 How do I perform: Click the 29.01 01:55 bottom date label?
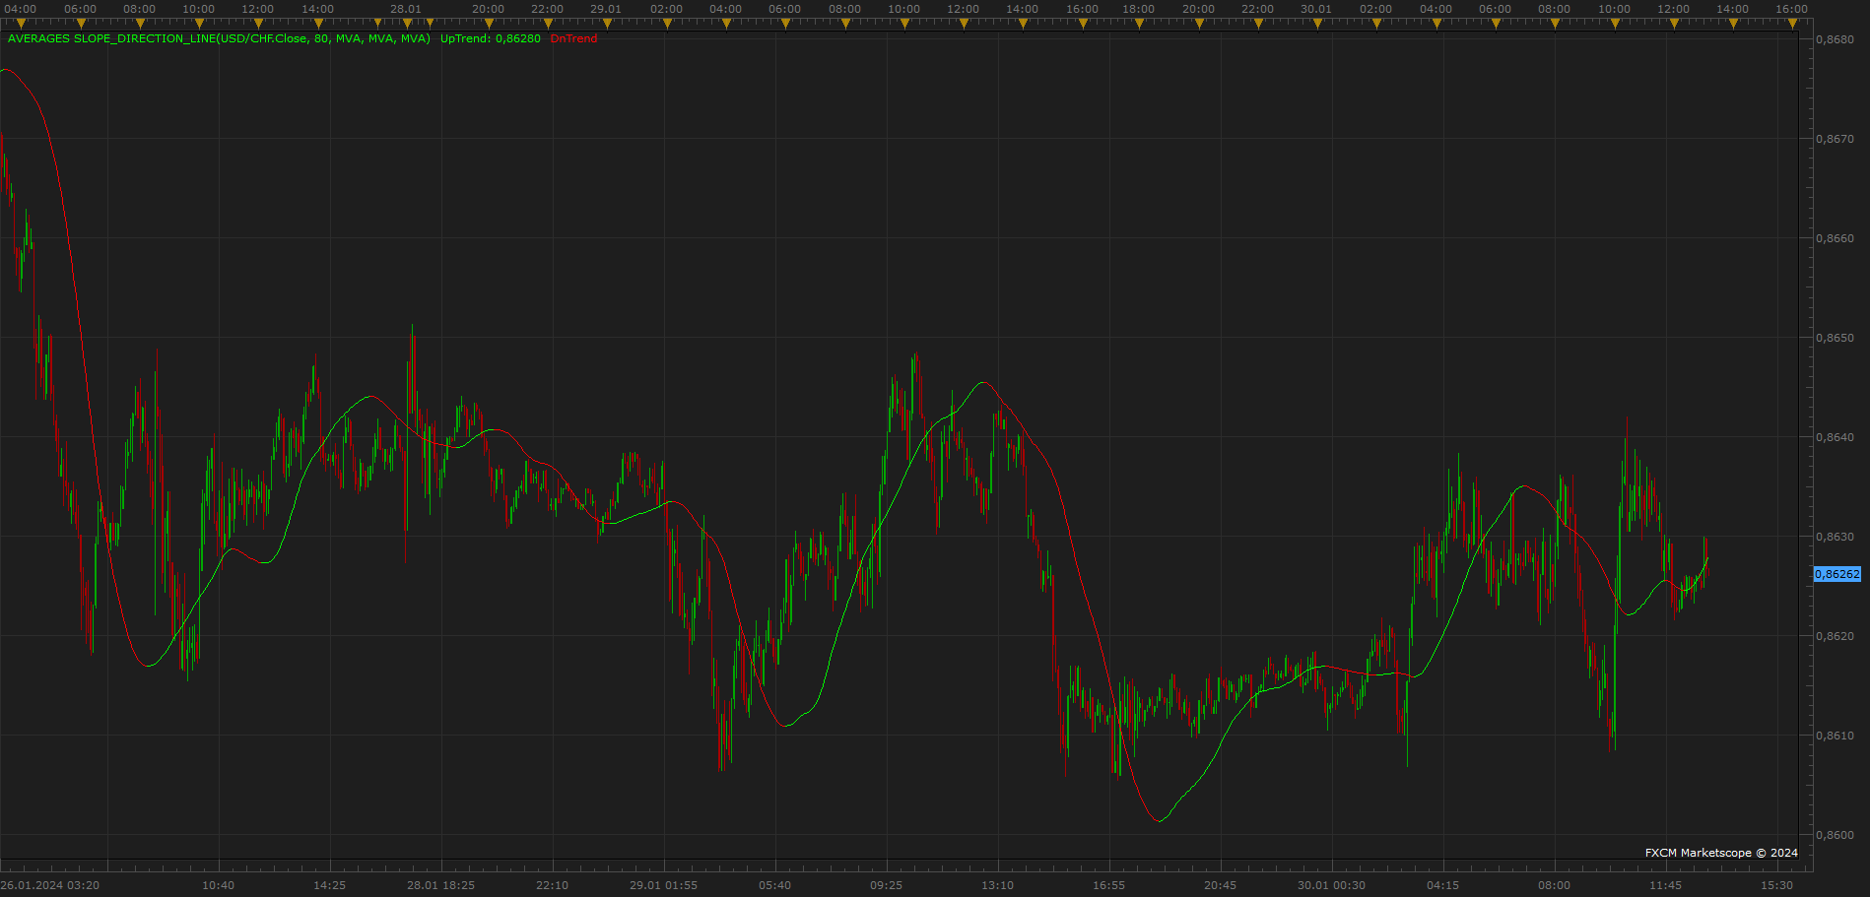coord(664,885)
